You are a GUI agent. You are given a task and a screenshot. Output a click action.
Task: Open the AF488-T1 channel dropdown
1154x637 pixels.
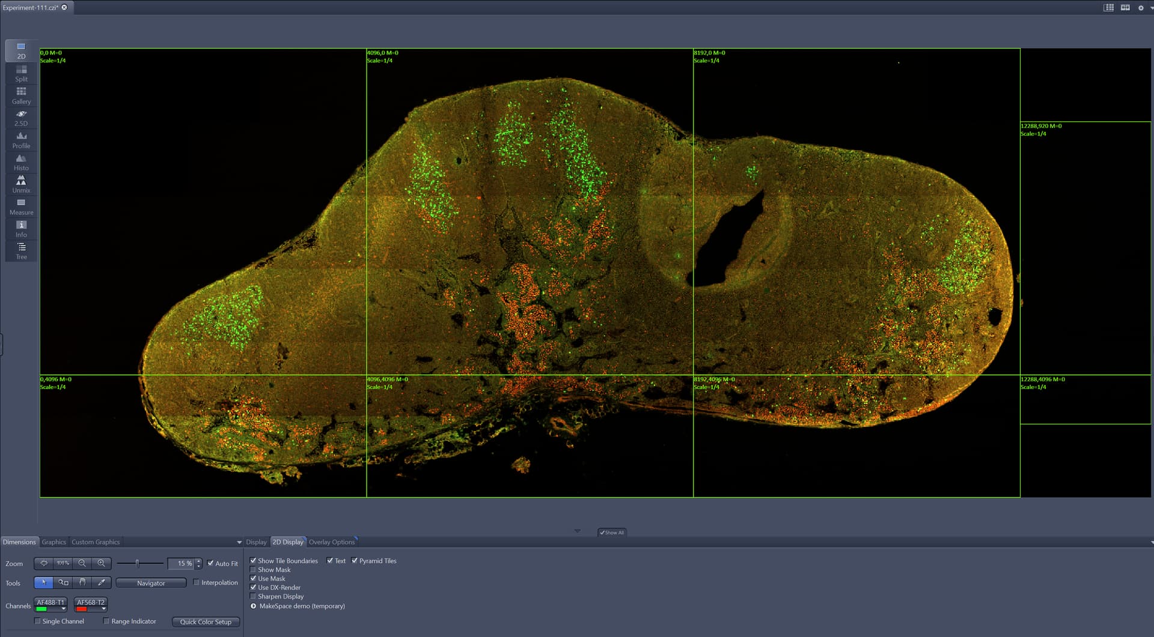click(63, 608)
